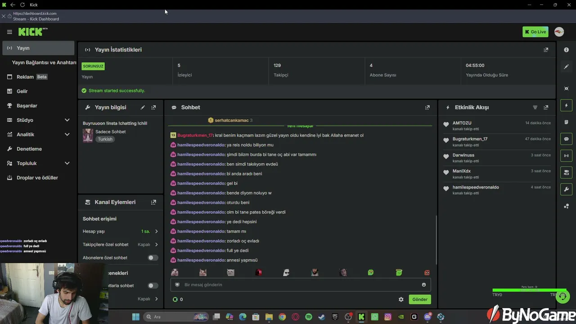Go back with the browser back arrow
The height and width of the screenshot is (324, 576).
(x=13, y=5)
